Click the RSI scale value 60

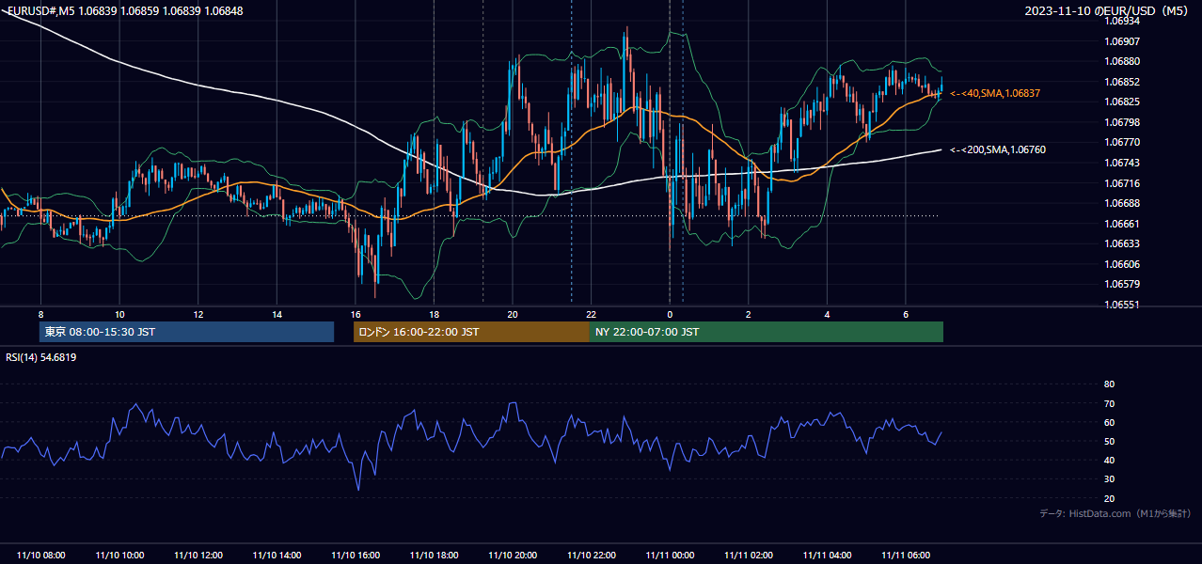tap(1109, 422)
